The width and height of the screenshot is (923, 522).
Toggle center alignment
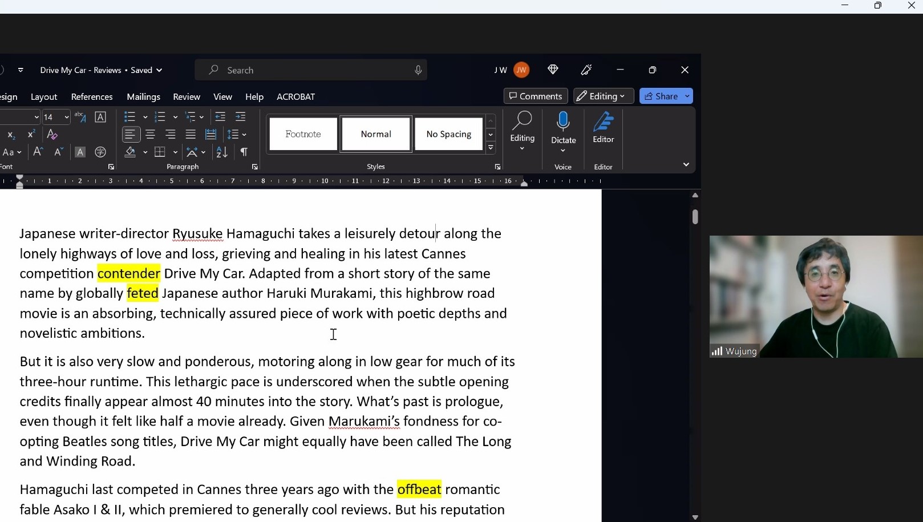click(x=151, y=135)
